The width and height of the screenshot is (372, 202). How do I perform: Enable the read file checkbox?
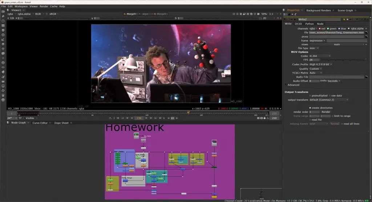tap(310, 120)
